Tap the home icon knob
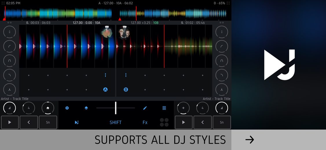The width and height of the screenshot is (326, 150). click(x=48, y=108)
